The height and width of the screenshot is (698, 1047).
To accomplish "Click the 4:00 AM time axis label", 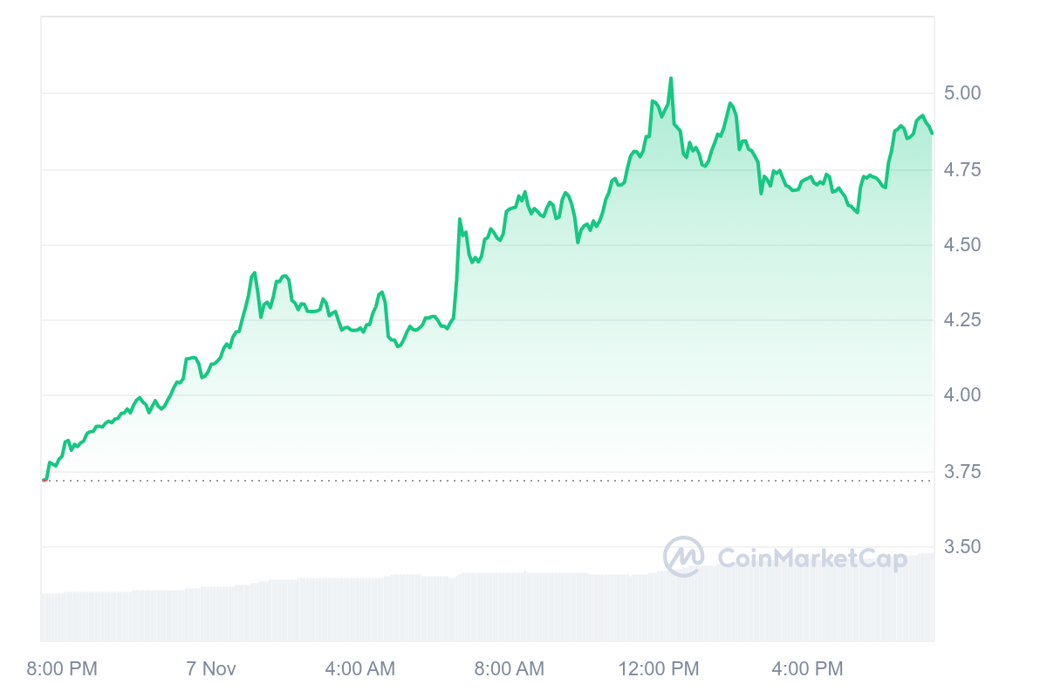I will click(x=359, y=669).
